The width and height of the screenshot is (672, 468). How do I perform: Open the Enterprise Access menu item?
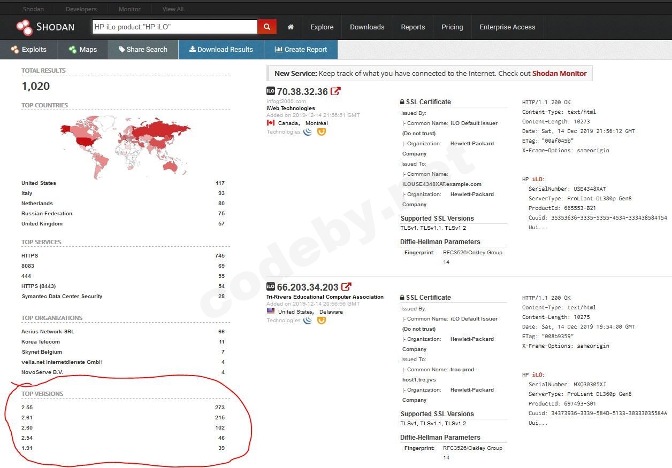point(507,27)
